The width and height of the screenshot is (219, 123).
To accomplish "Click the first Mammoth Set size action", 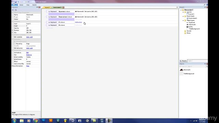I will [86, 11].
